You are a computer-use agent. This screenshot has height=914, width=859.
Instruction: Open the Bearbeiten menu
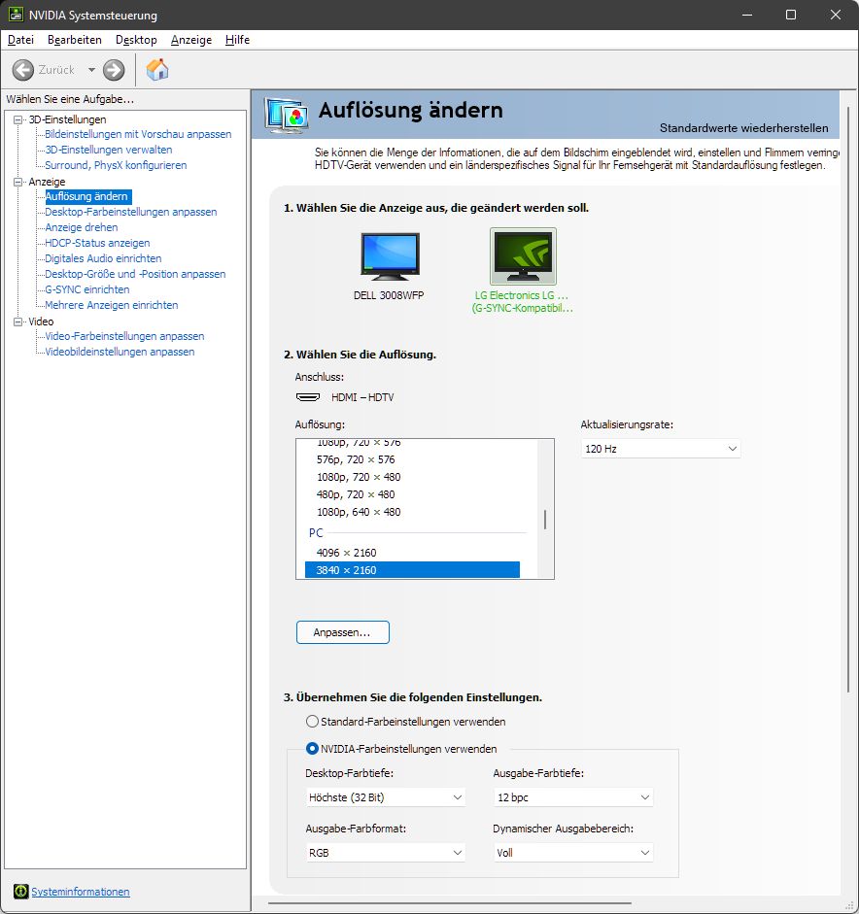click(75, 40)
